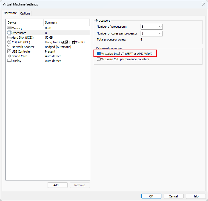
Task: Click the 8 GB memory summary
Action: tap(48, 28)
